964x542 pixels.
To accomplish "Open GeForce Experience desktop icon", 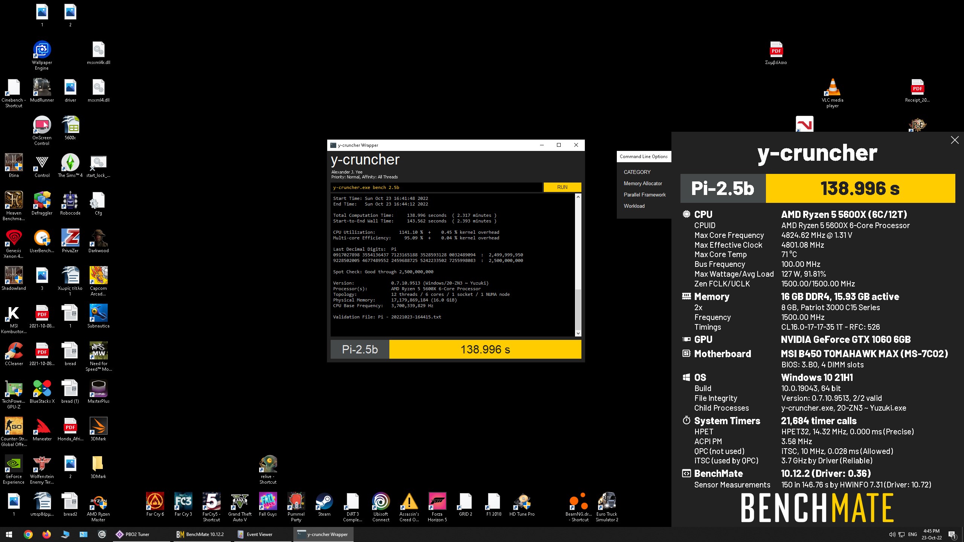I will [14, 469].
